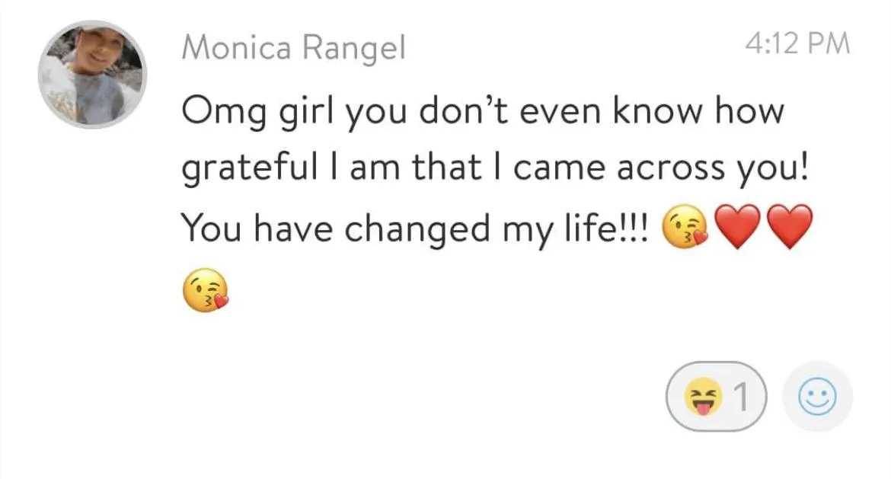This screenshot has width=891, height=479.
Task: Click the word 'grateful' in the message
Action: (250, 169)
